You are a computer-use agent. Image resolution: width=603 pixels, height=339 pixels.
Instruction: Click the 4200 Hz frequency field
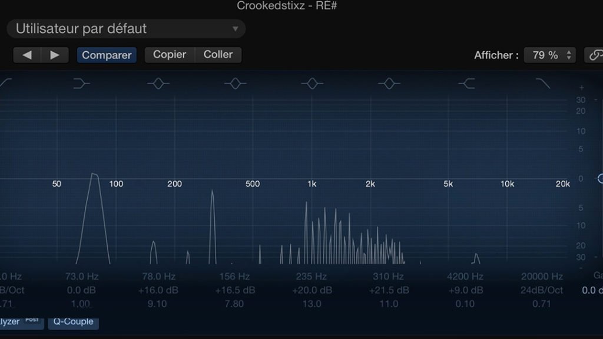point(465,277)
